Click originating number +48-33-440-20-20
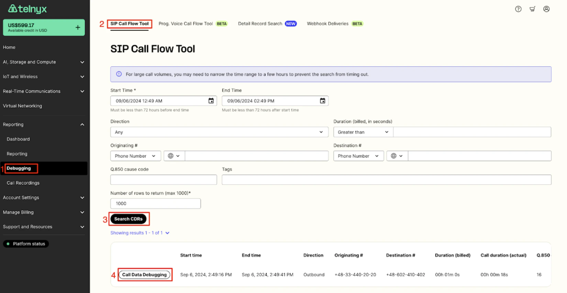Screen dimensions: 567x293 (x=355, y=275)
